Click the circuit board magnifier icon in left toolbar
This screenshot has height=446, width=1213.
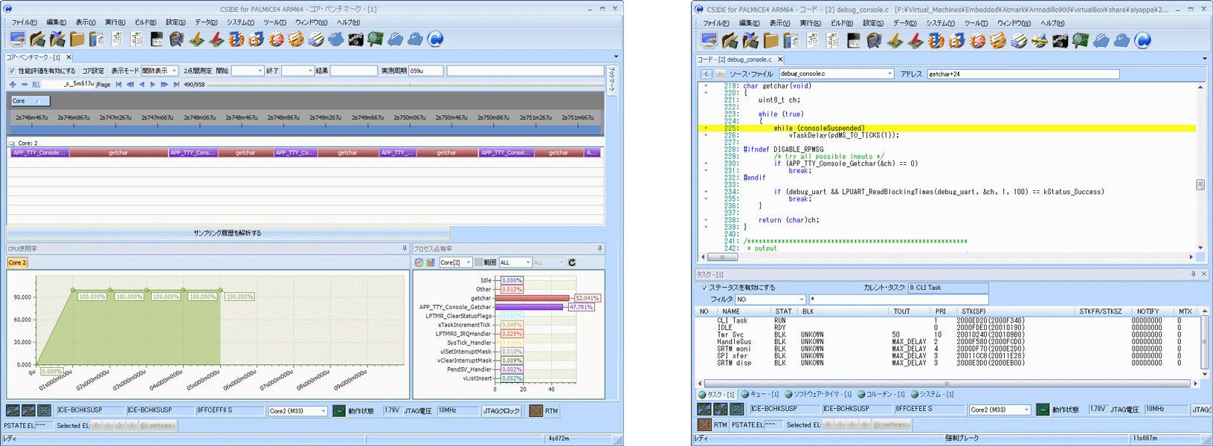(376, 39)
